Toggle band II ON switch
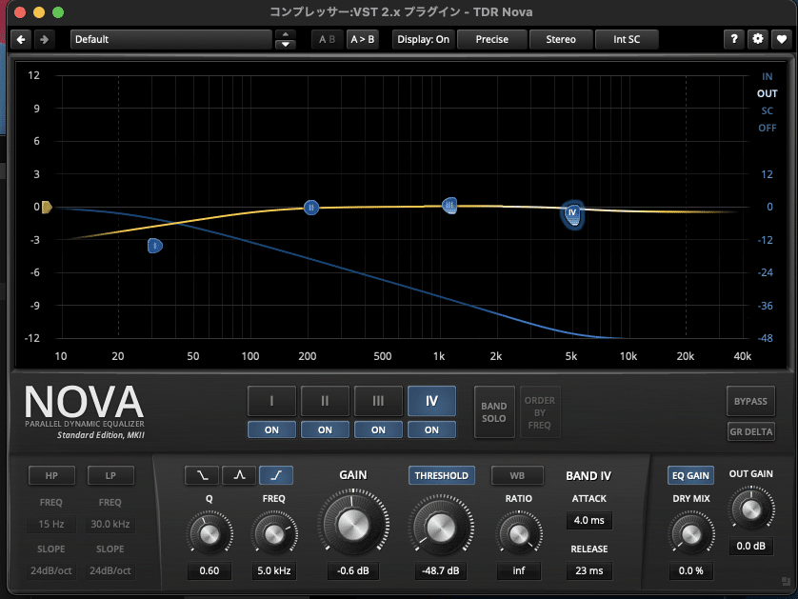The height and width of the screenshot is (599, 798). (326, 429)
